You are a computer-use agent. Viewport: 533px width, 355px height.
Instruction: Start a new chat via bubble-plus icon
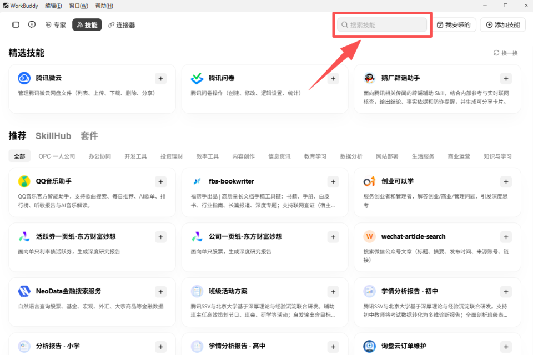(x=32, y=25)
